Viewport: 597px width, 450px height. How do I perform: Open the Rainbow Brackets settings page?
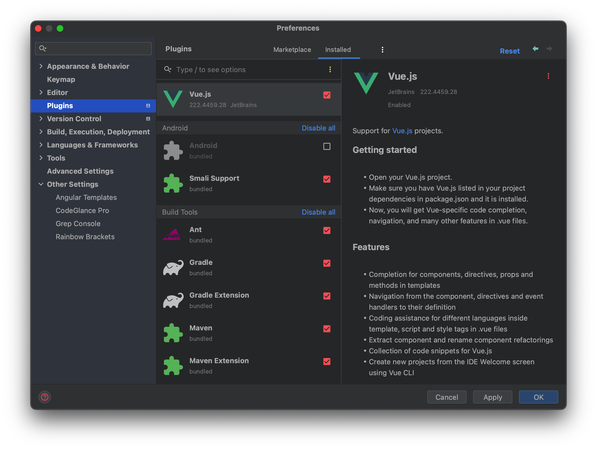pos(85,237)
